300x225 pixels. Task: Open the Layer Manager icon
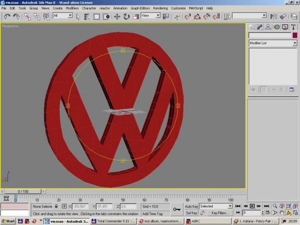[x=294, y=17]
